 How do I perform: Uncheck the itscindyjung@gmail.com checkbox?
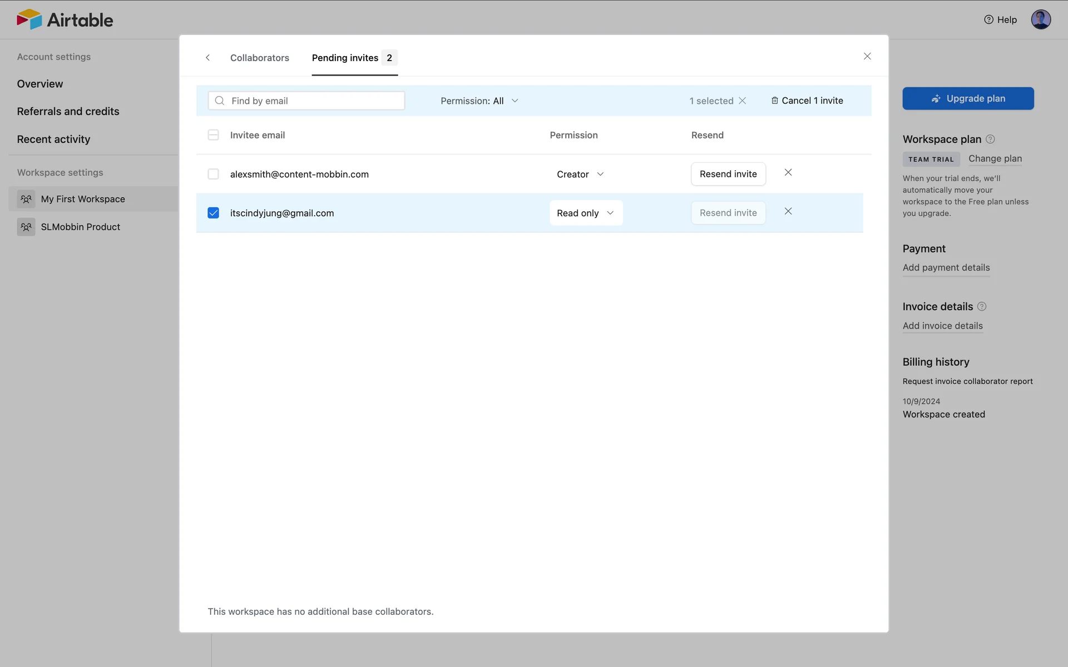tap(213, 213)
